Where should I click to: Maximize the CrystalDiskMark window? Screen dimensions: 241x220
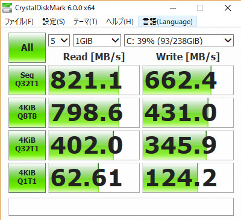point(200,8)
